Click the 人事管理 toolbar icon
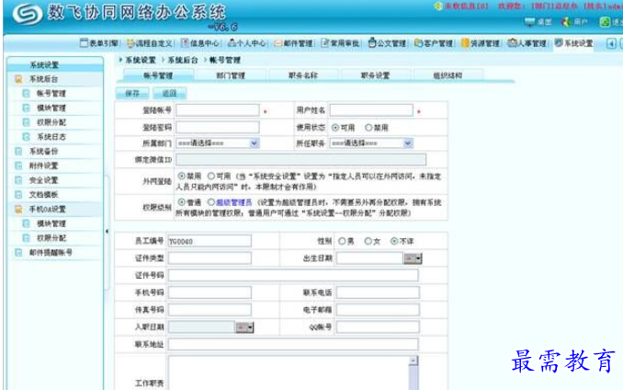Viewport: 623px width, 390px height. (511, 43)
